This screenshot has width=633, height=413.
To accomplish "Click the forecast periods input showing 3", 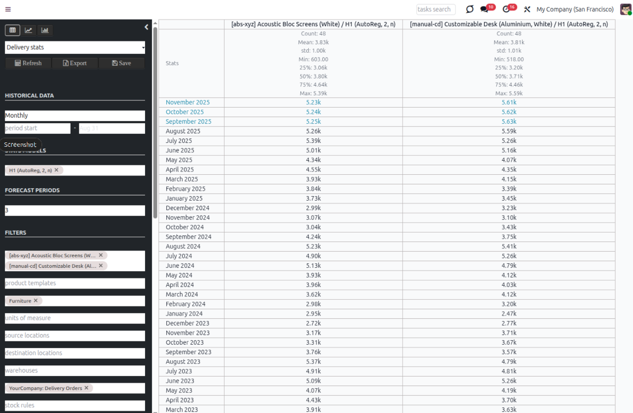I will click(x=75, y=210).
